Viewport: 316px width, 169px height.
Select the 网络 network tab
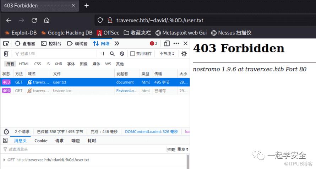click(x=101, y=44)
